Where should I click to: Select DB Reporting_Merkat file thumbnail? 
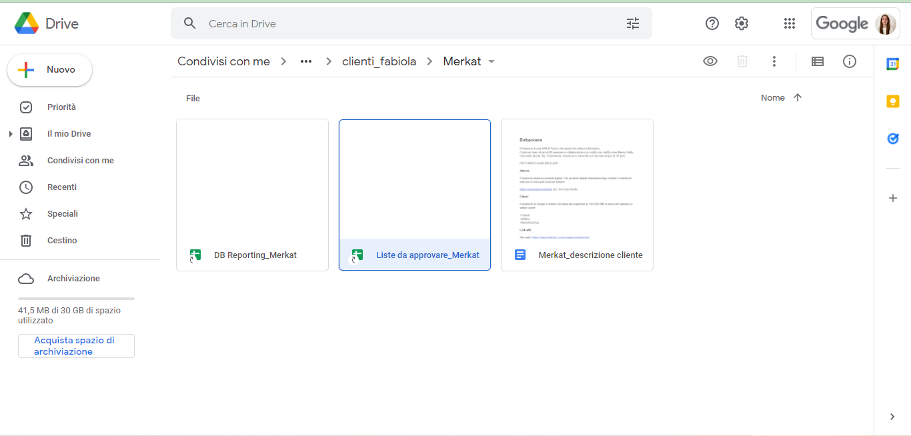coord(252,179)
